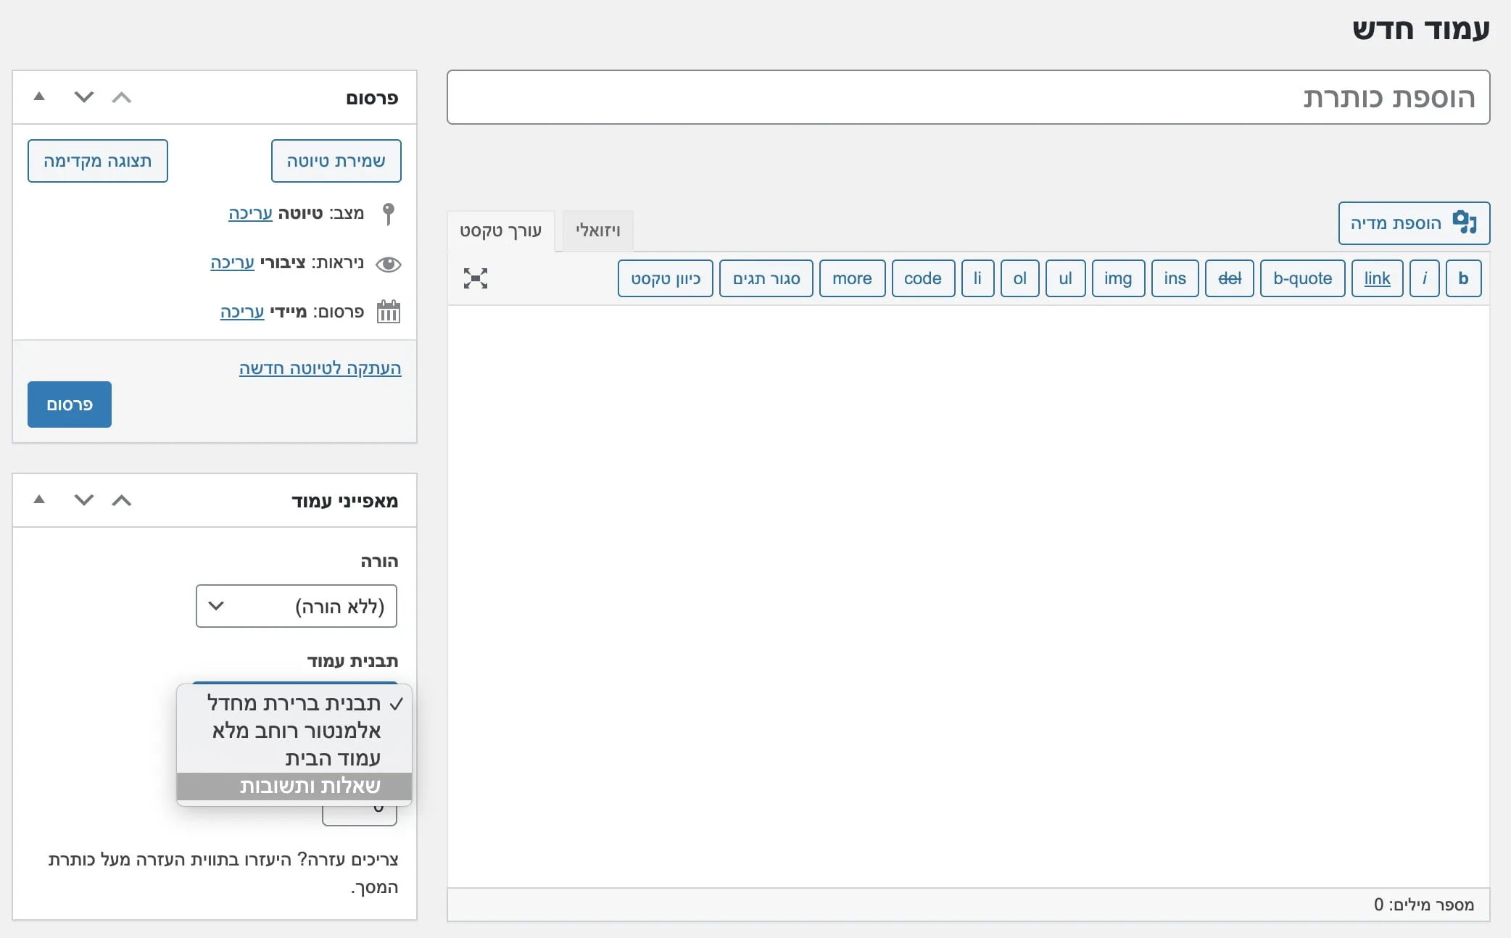
Task: Click עריכה link next to מצב טיוטה
Action: coord(250,213)
